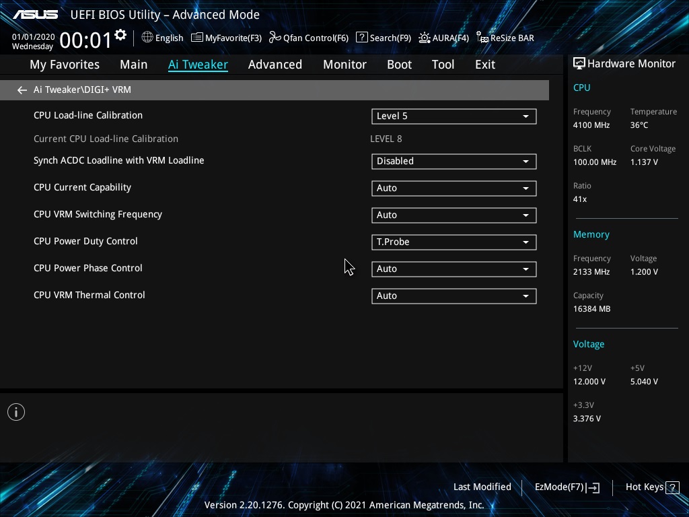Open CPU Current Capability dropdown
Viewport: 689px width, 517px height.
[454, 188]
